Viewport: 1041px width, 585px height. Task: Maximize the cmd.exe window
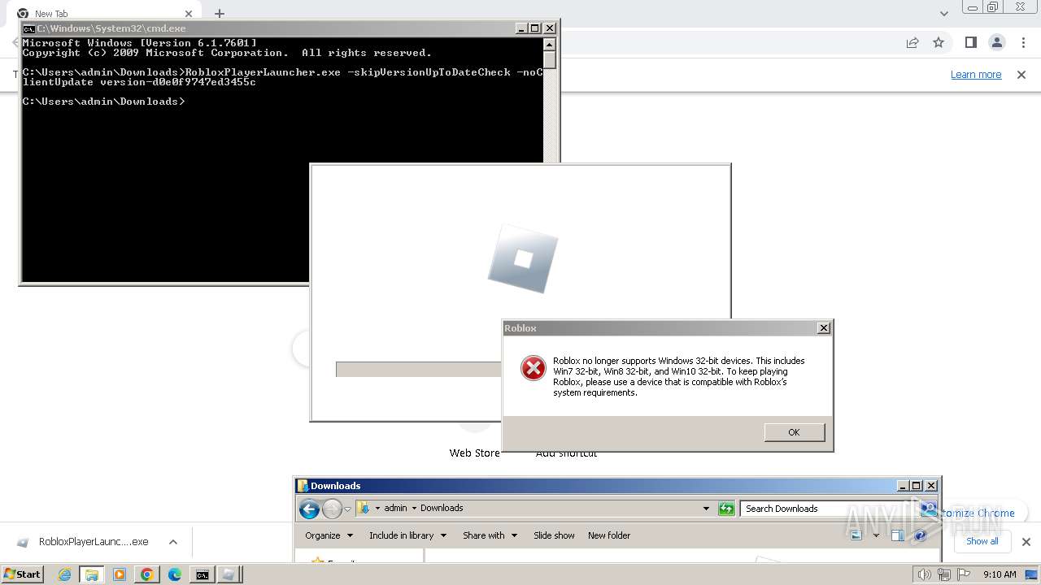535,28
